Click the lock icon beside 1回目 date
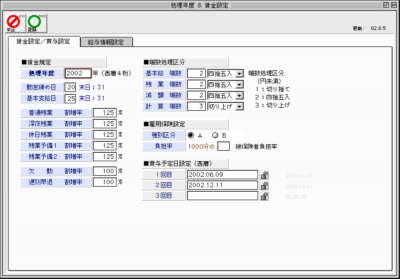 point(265,175)
